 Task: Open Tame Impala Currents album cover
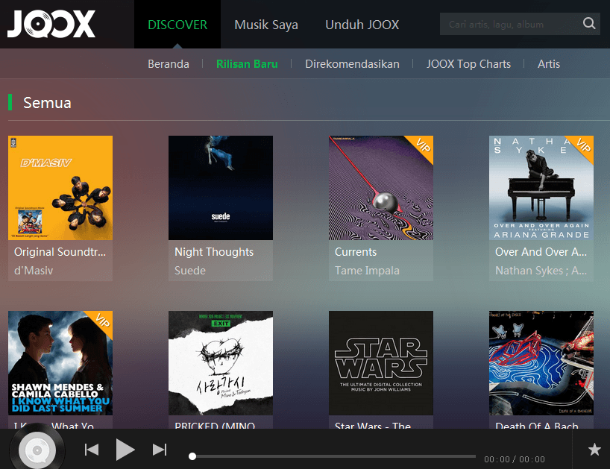pyautogui.click(x=381, y=188)
